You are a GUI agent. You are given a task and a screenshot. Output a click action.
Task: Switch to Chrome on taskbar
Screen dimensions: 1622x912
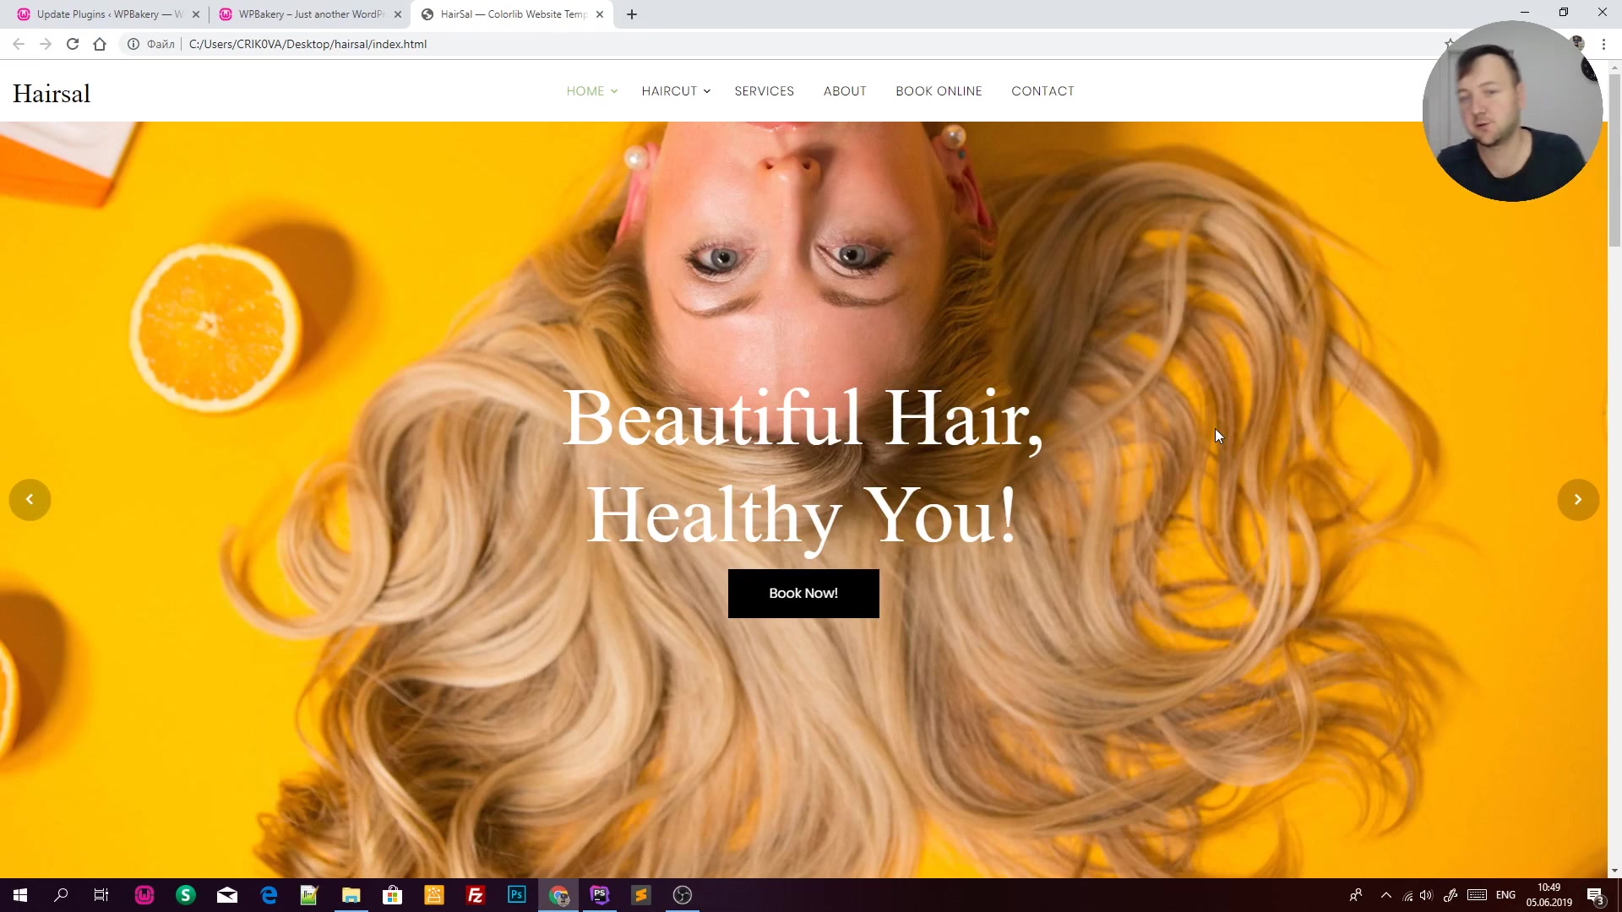(558, 895)
